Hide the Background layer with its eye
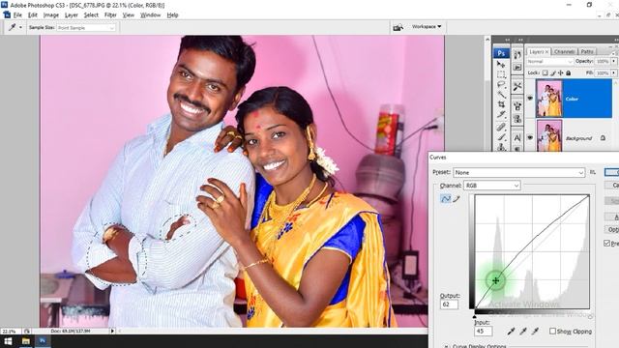 point(530,137)
